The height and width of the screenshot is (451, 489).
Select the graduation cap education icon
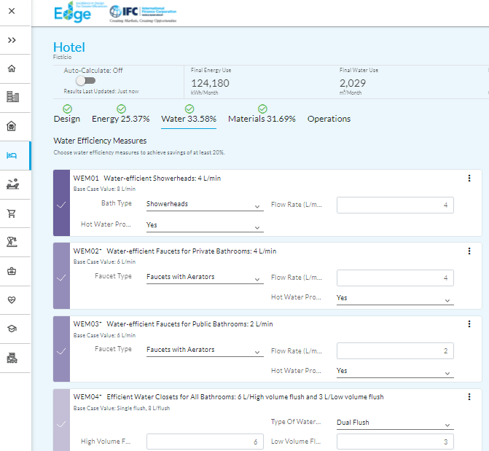point(12,329)
